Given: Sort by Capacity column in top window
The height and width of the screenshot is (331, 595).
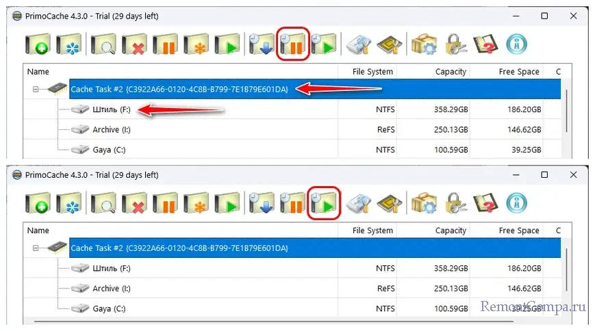Looking at the screenshot, I should [x=450, y=71].
